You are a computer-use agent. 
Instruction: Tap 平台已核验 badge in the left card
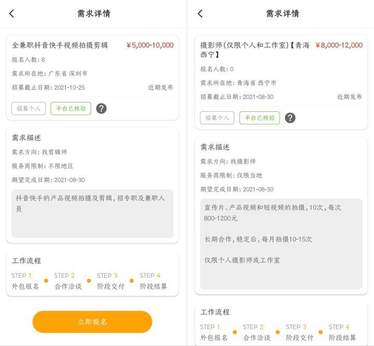(x=71, y=109)
